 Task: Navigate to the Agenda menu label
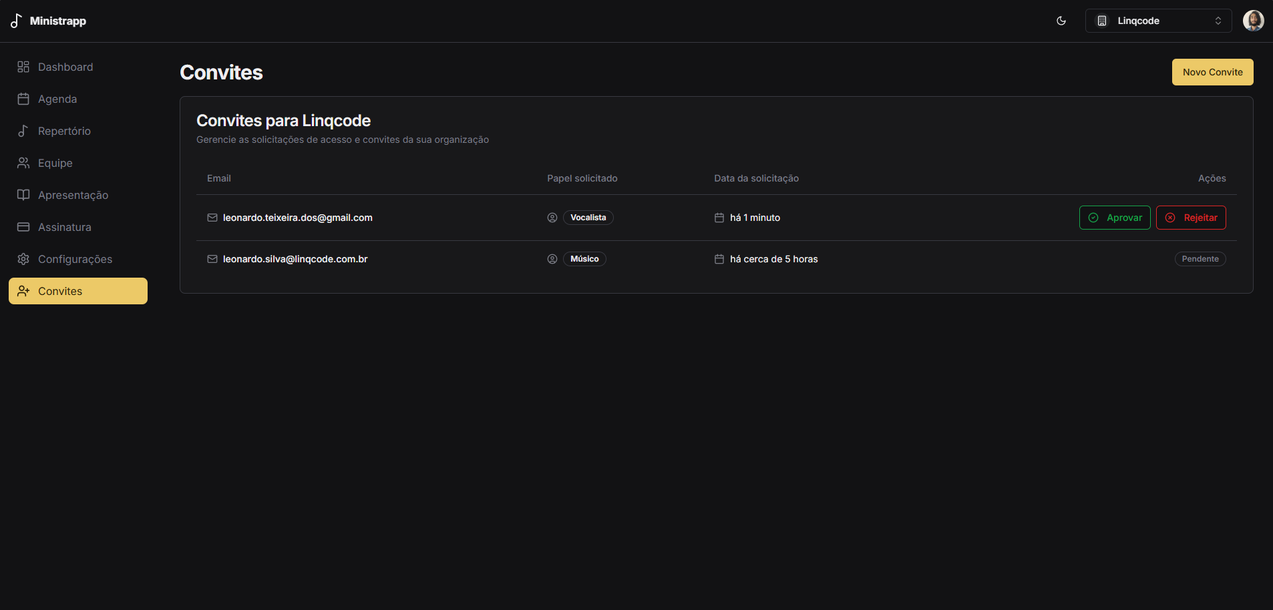(x=57, y=99)
